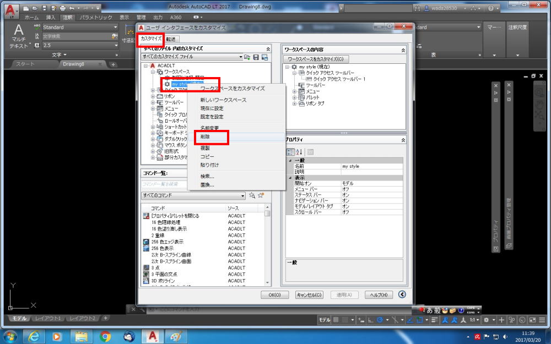Screen dimensions: 551x344
Task: Toggle object snap tracking in status bar
Action: tap(410, 320)
